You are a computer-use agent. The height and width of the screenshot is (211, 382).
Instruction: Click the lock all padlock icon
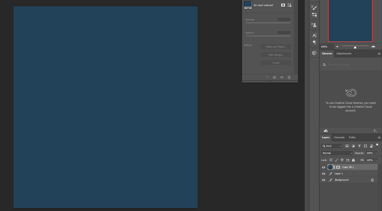[353, 160]
